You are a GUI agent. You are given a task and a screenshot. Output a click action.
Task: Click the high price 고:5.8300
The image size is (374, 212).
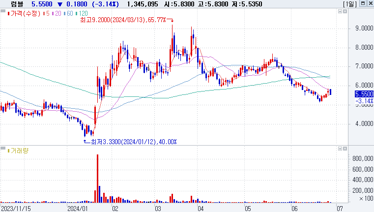(213, 4)
